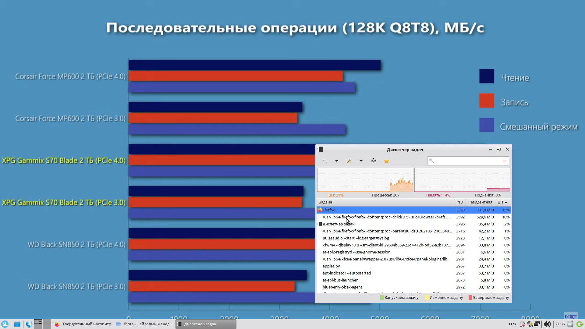Open the web browser globe launcher

pos(29,324)
